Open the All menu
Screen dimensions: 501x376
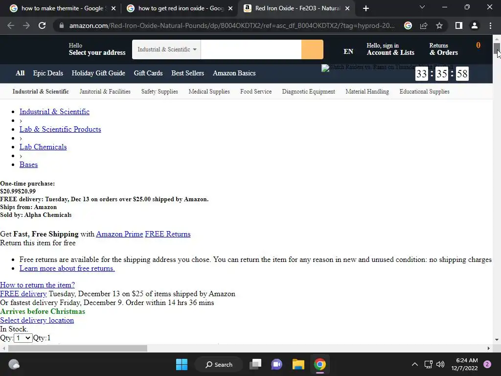(20, 73)
